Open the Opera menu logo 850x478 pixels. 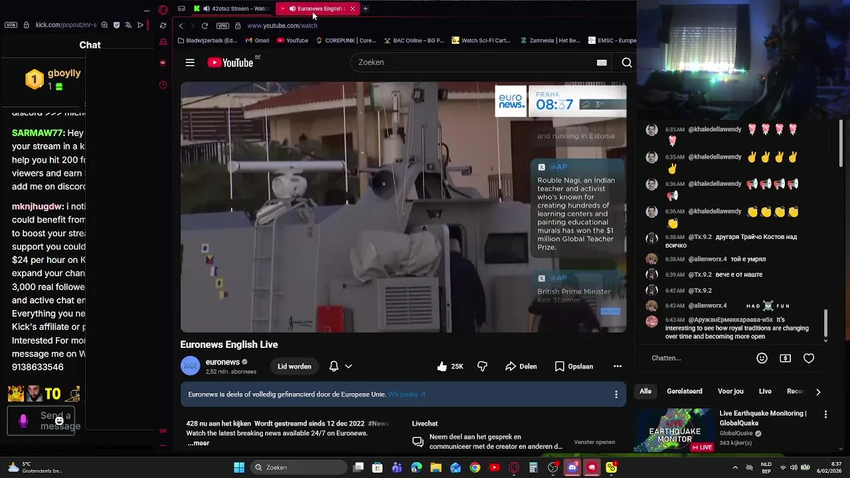pyautogui.click(x=163, y=9)
